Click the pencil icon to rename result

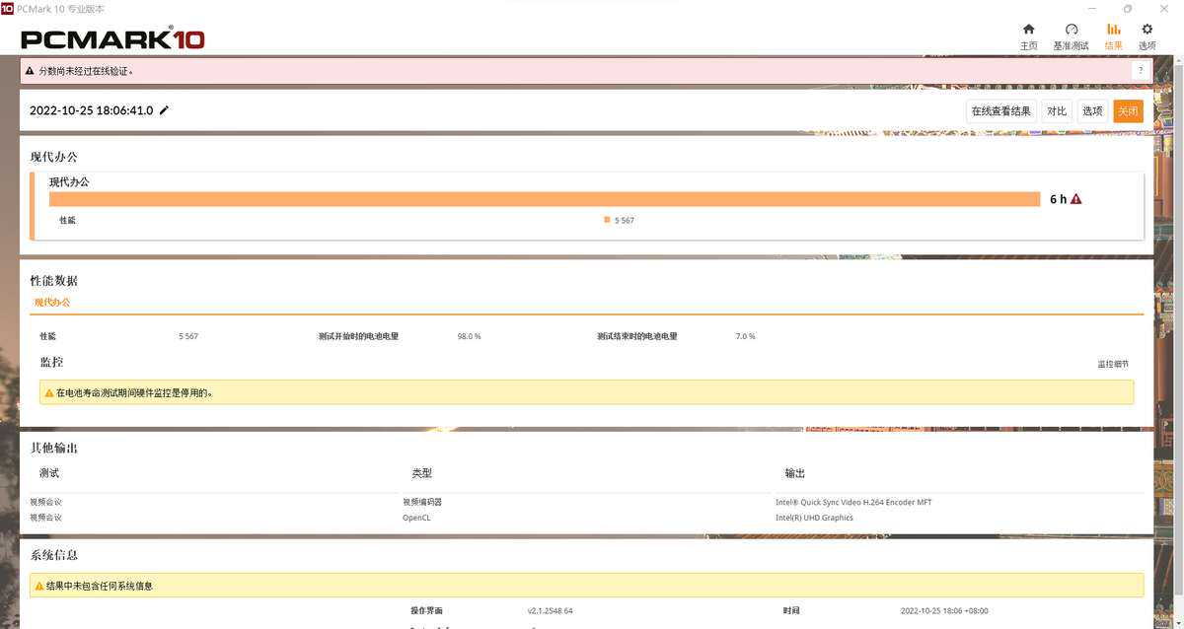[x=165, y=110]
